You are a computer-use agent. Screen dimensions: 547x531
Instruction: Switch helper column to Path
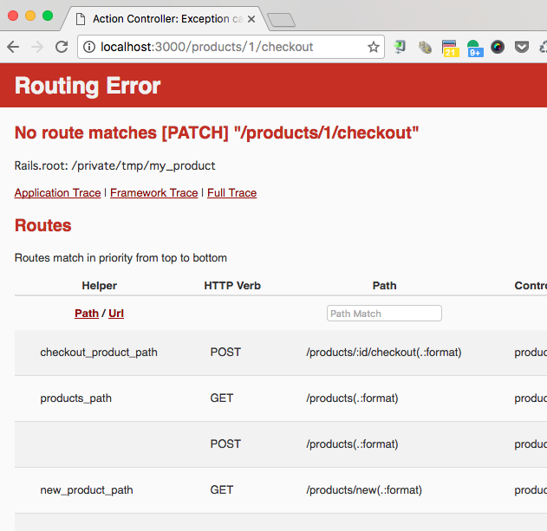(87, 313)
